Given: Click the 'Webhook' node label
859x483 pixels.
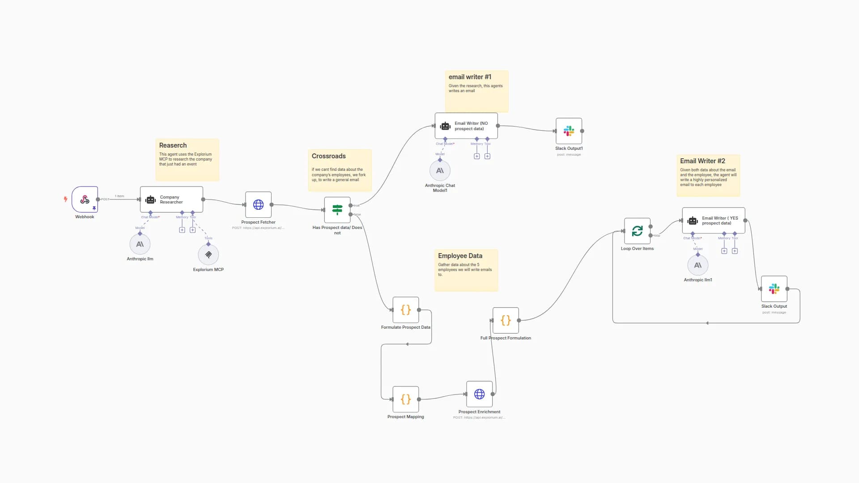Looking at the screenshot, I should 85,217.
